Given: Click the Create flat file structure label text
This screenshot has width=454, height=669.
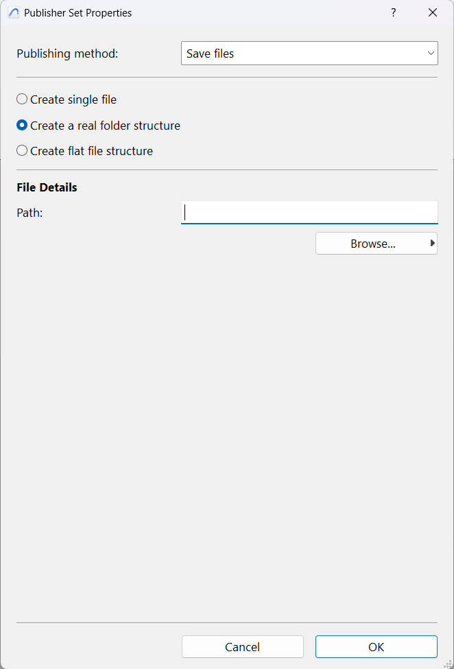Looking at the screenshot, I should click(91, 151).
